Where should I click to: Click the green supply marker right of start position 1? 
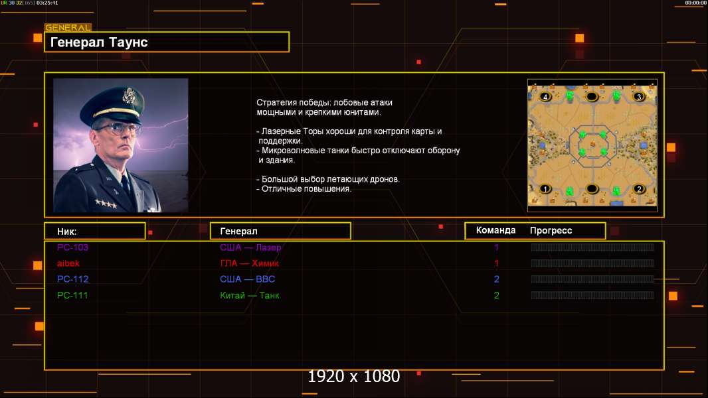570,192
